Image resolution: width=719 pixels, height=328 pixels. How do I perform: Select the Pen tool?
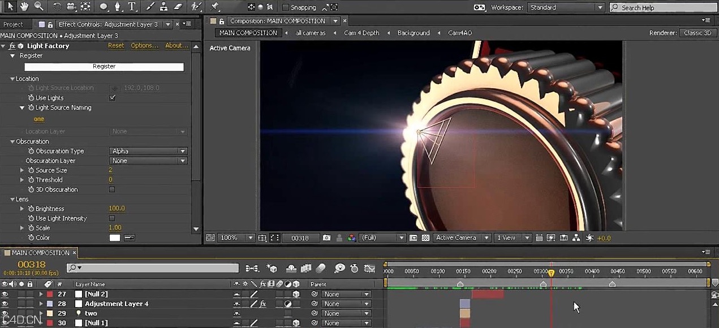pos(117,7)
